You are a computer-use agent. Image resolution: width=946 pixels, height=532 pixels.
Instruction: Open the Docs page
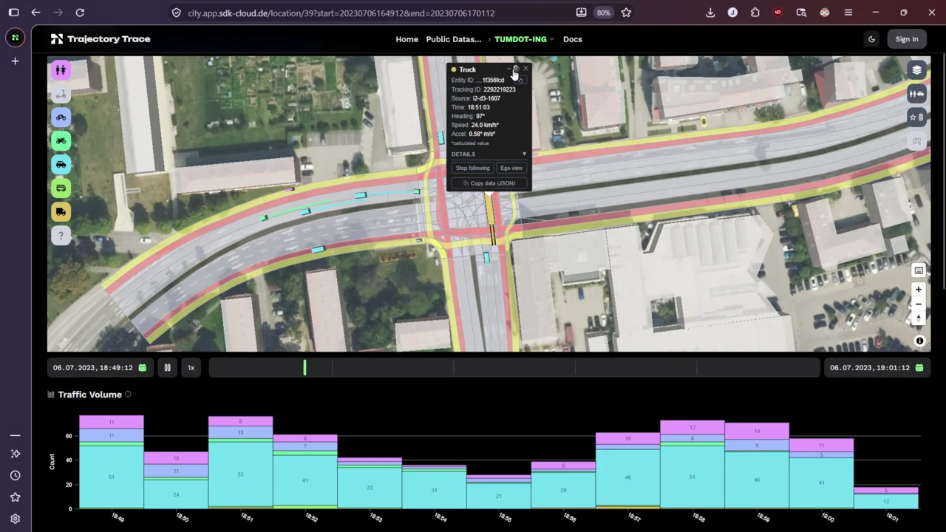point(573,39)
